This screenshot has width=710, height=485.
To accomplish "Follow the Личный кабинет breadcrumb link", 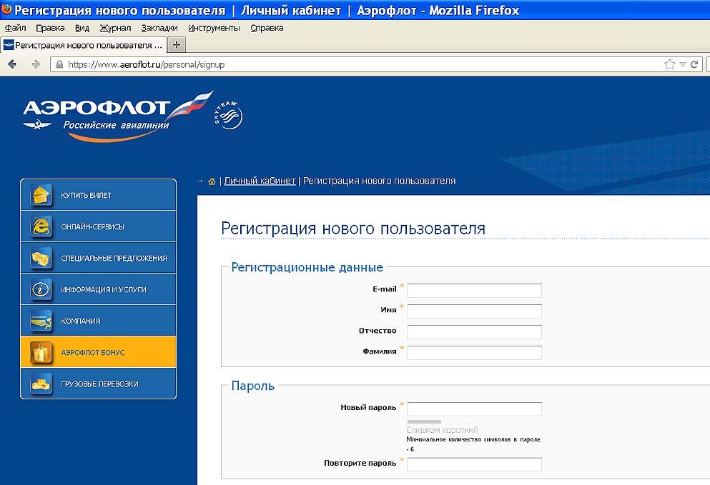I will [260, 181].
